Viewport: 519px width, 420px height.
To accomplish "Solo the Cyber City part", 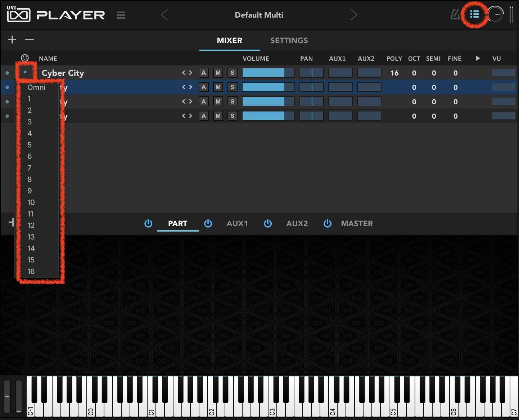I will 233,73.
